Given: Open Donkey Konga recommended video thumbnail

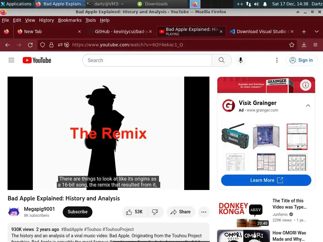Looking at the screenshot, I should (x=243, y=212).
